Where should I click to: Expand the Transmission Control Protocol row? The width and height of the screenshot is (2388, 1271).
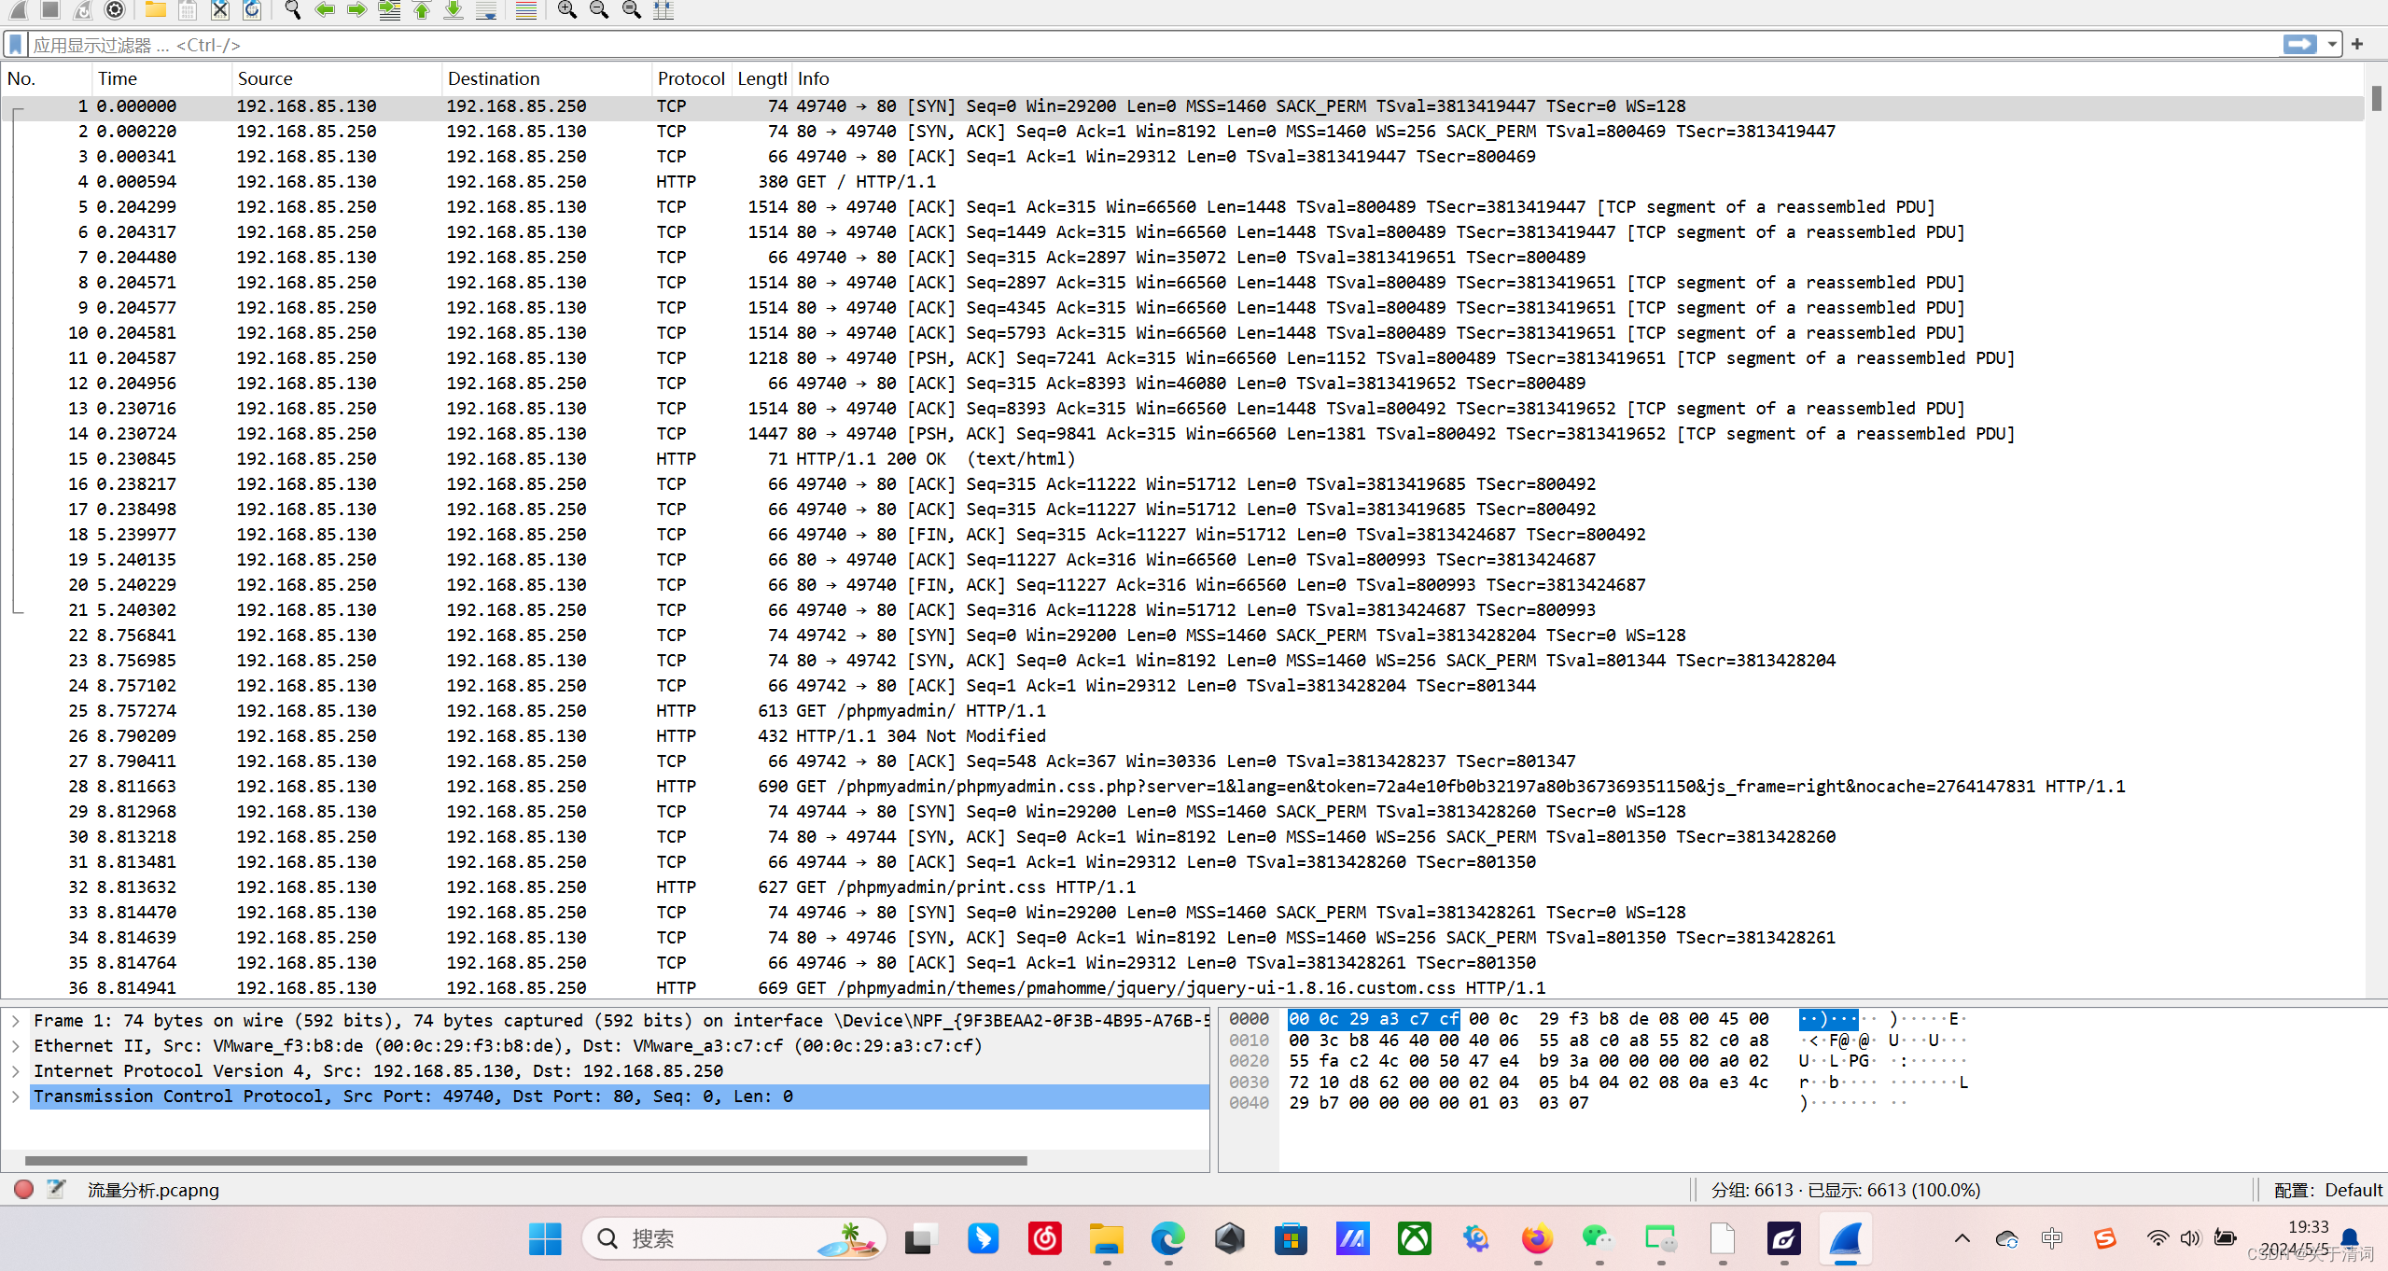click(x=16, y=1096)
